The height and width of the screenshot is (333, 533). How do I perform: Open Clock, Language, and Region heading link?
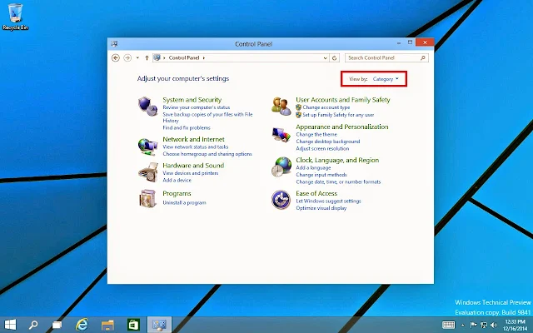pyautogui.click(x=337, y=160)
